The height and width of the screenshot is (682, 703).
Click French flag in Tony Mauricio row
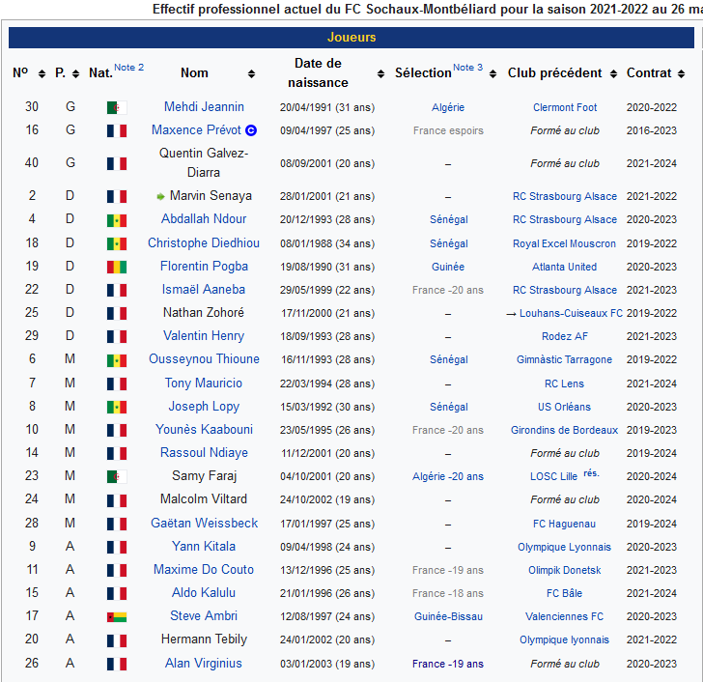pos(117,384)
